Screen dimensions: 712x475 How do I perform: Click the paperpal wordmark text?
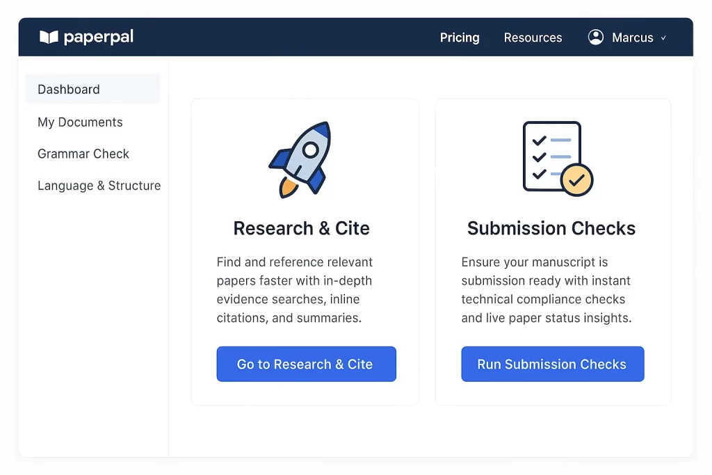pos(98,38)
